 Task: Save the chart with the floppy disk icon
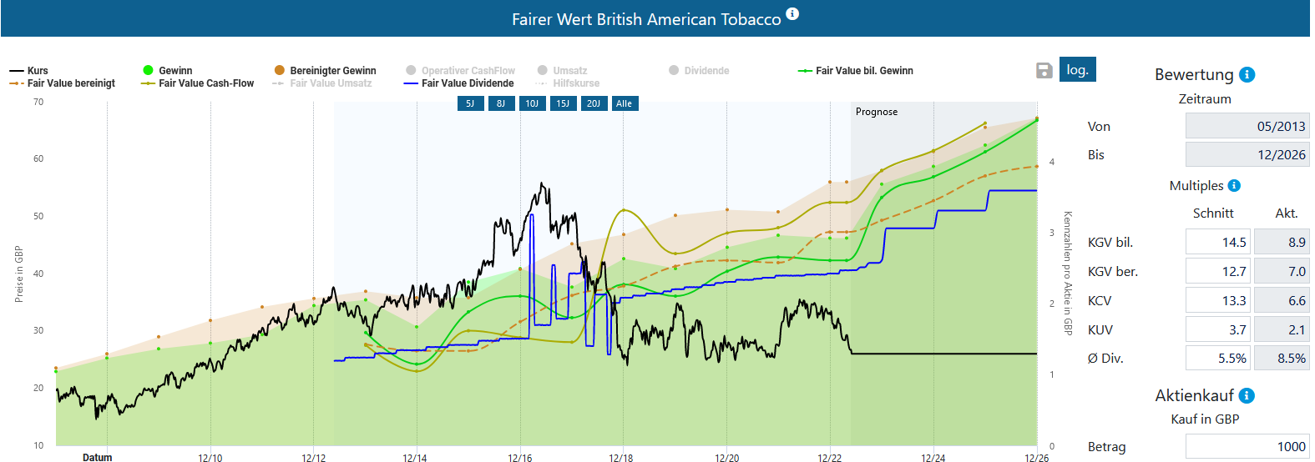[x=1044, y=70]
